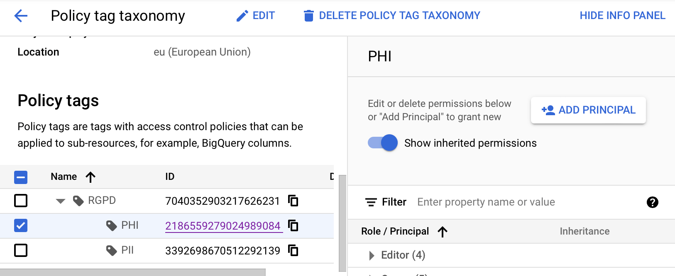The image size is (675, 276).
Task: Collapse the RGPD tag tree
Action: [61, 201]
